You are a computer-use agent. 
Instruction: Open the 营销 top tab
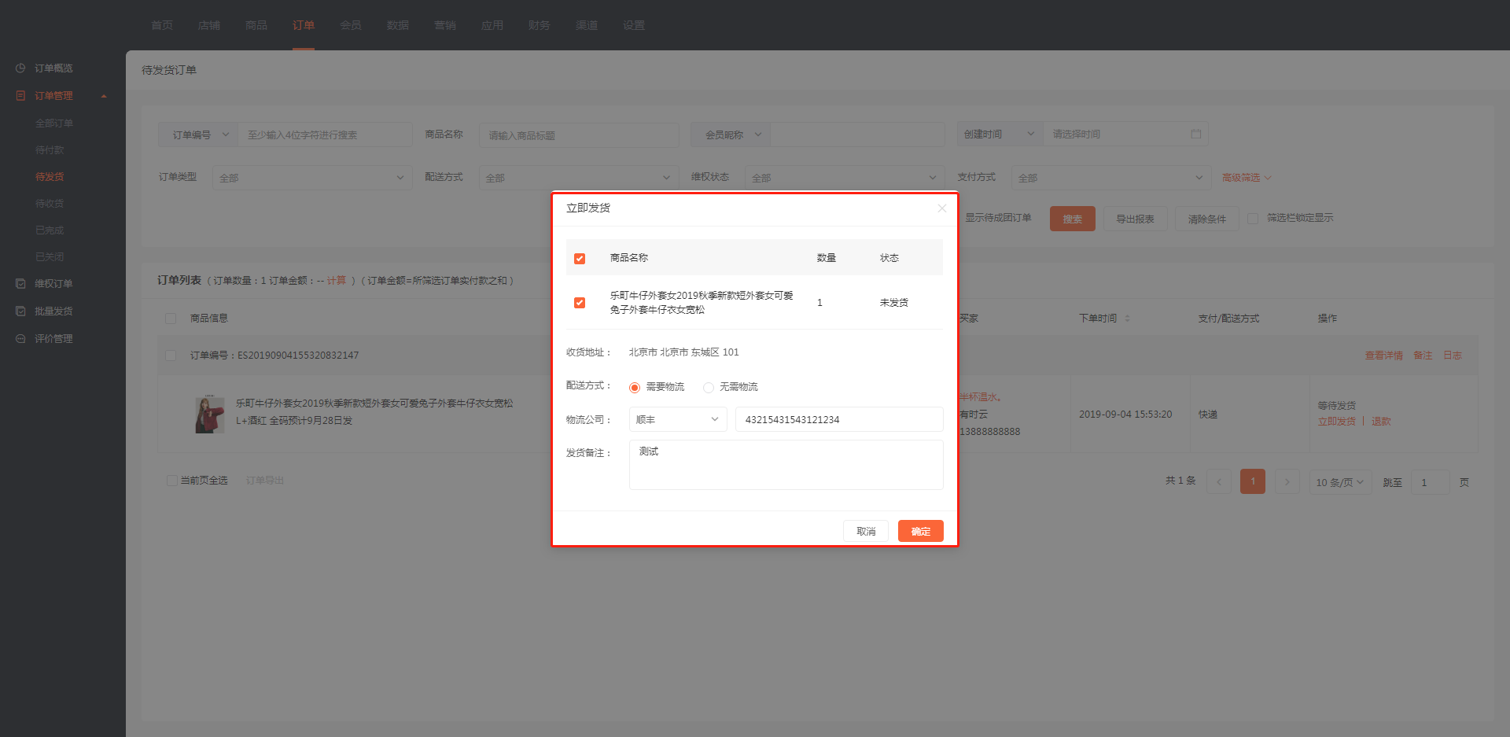[x=445, y=25]
